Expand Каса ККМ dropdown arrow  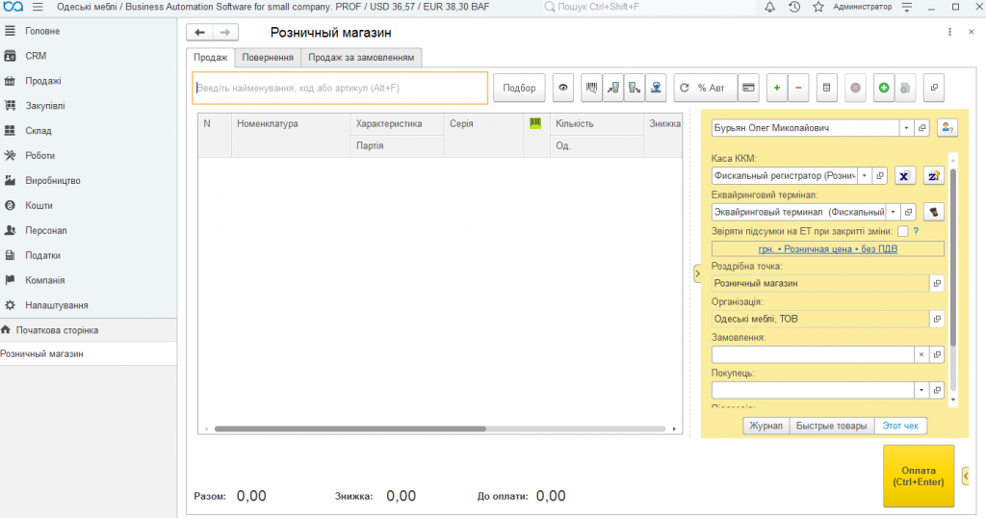click(x=865, y=176)
